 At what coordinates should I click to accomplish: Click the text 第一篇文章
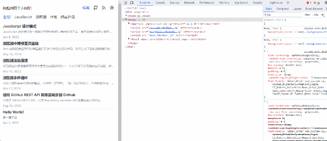tap(10, 117)
